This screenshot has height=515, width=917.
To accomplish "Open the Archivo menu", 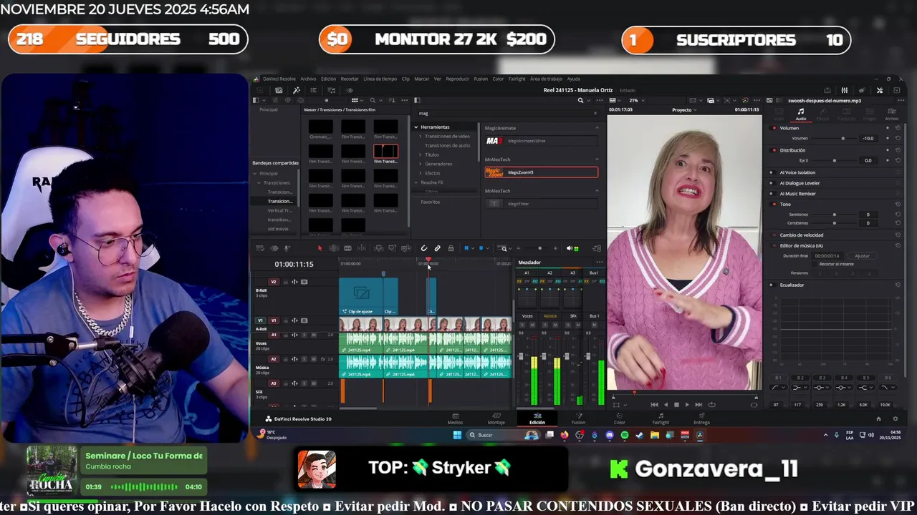I will tap(308, 79).
